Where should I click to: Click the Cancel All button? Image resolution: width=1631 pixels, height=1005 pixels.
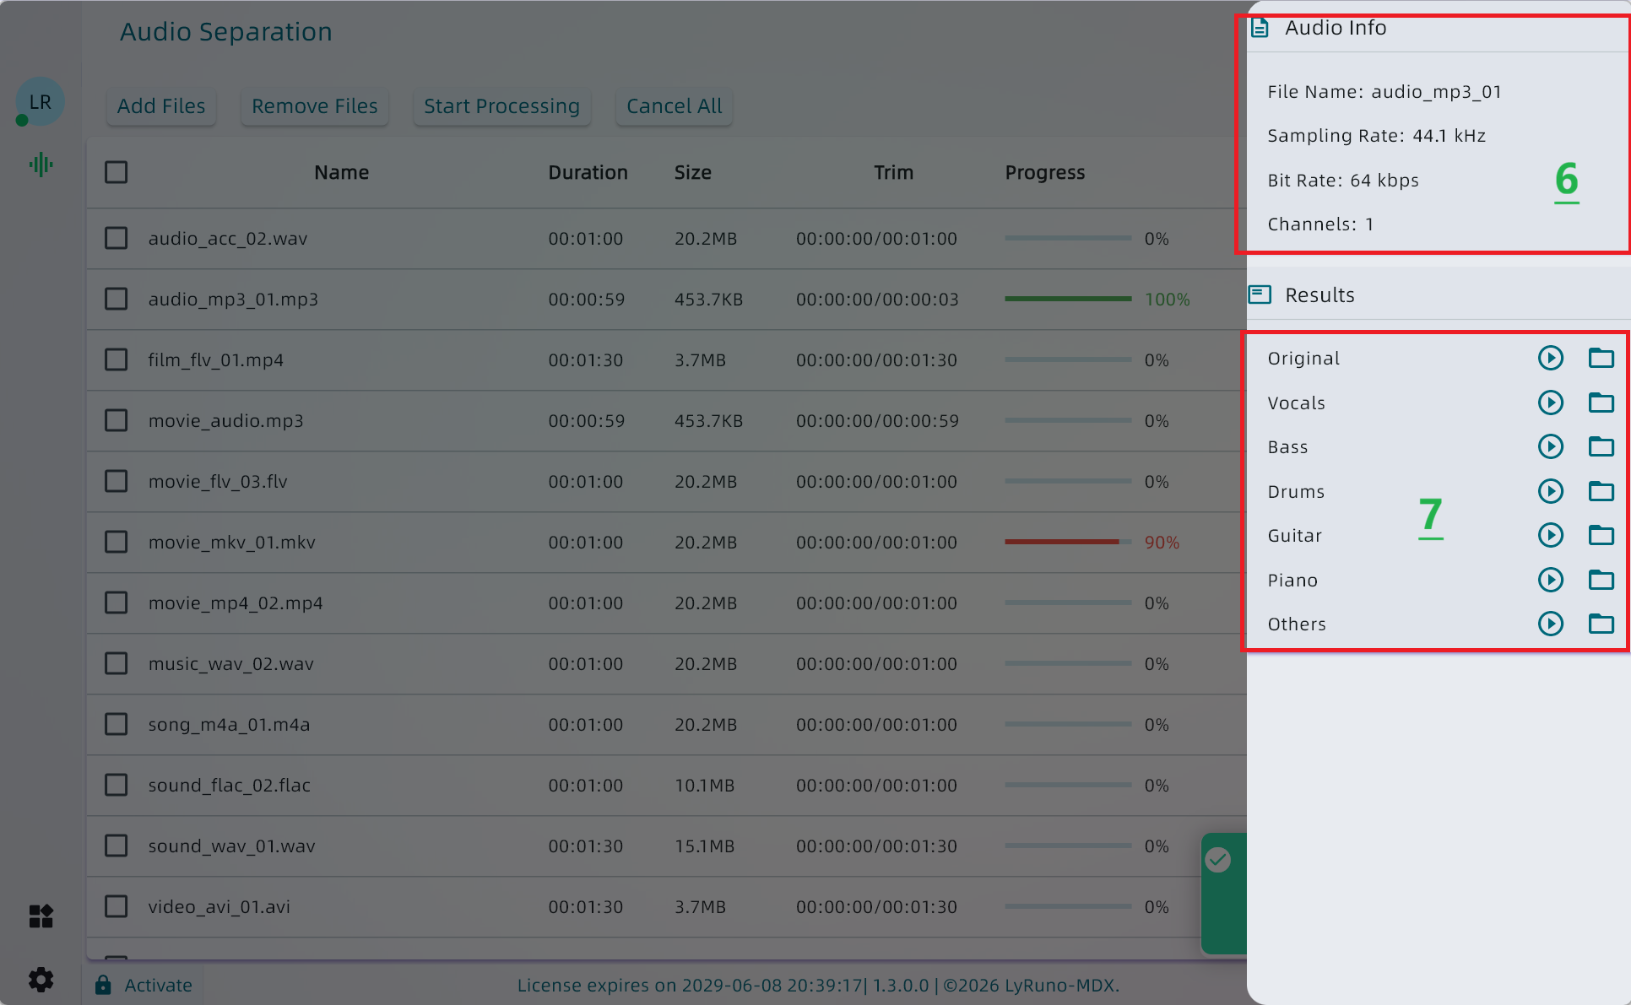point(674,106)
